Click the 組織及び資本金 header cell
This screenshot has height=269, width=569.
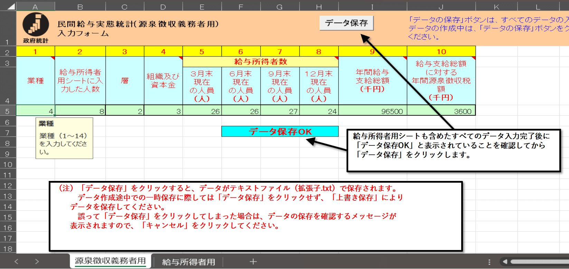point(163,80)
